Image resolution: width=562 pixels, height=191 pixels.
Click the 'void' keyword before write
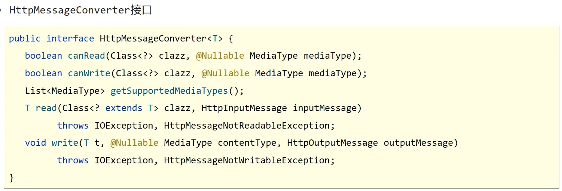click(x=36, y=143)
